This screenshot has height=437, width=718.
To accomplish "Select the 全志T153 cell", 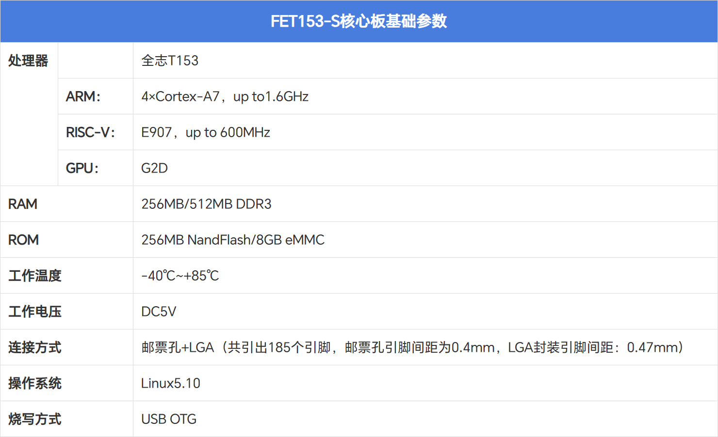I will [170, 61].
